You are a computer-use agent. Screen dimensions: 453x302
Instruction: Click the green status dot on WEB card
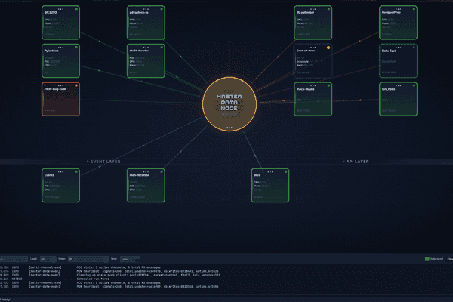click(x=285, y=171)
